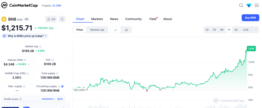Expand 'Why is BNB's price up today?'
262x108 pixels.
click(25, 36)
